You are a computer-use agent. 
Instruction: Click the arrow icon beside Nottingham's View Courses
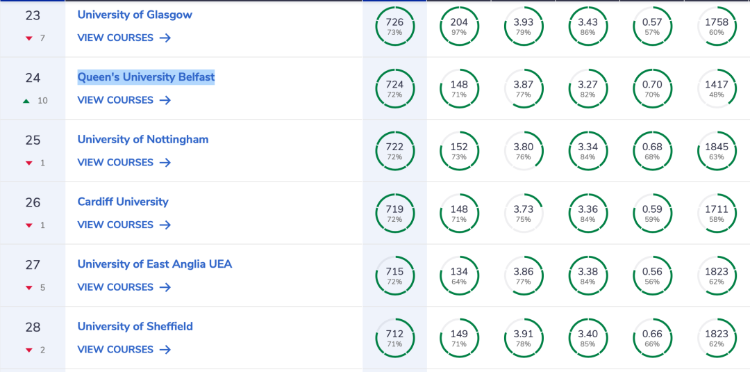click(x=165, y=162)
